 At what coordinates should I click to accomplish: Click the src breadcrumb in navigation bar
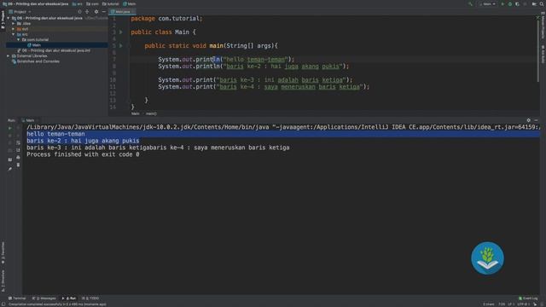point(78,3)
